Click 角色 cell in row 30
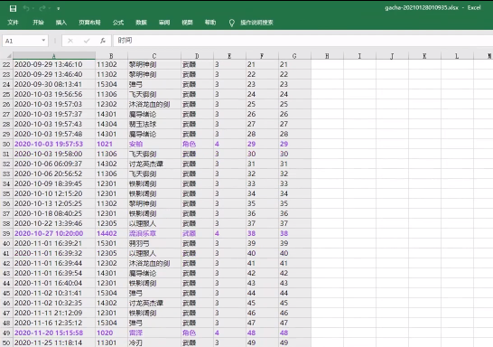The image size is (493, 347). [197, 144]
